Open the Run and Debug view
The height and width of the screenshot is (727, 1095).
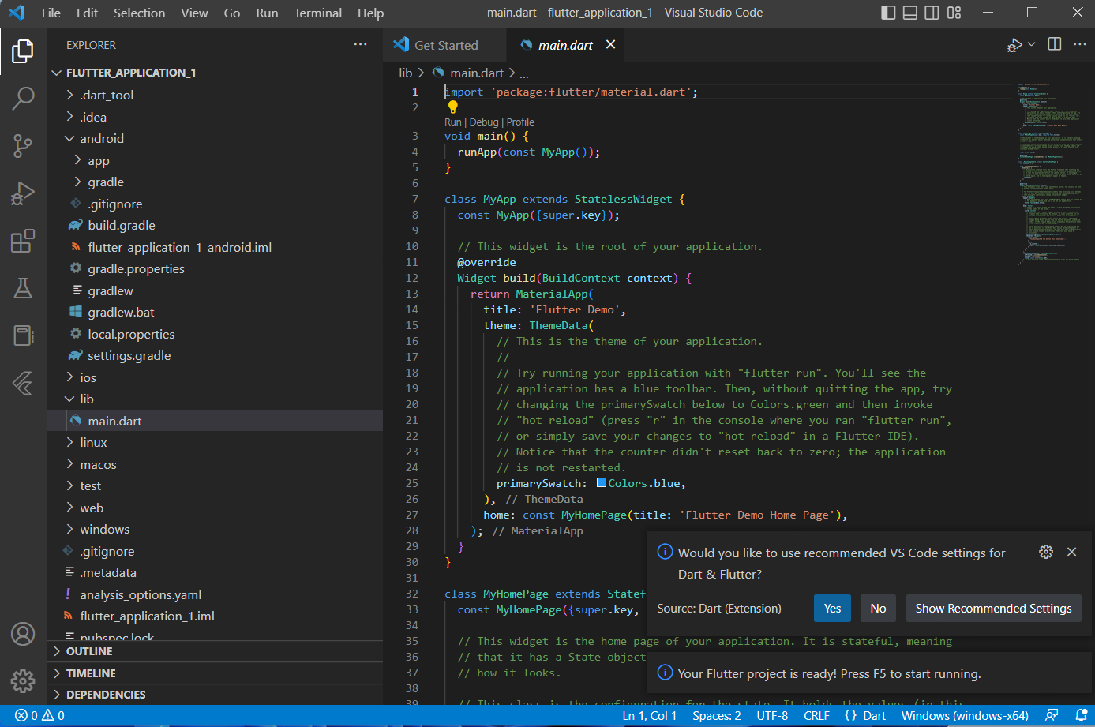click(x=23, y=193)
